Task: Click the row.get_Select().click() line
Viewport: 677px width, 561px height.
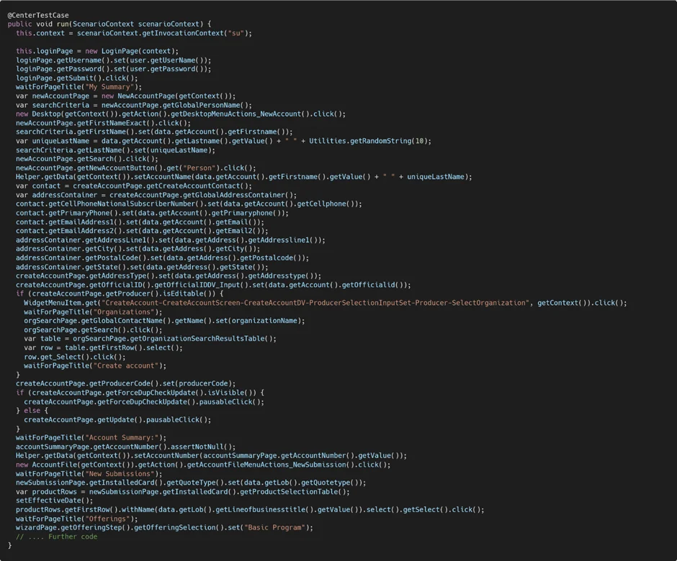Action: pyautogui.click(x=75, y=357)
